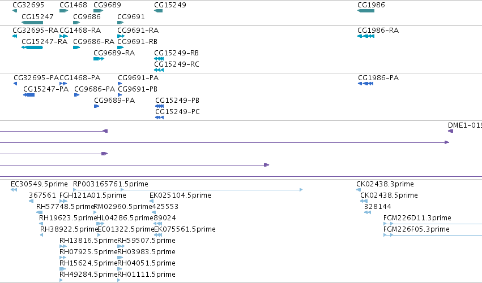Select the CG15249-RC transcript glyph
The width and height of the screenshot is (482, 283).
(159, 70)
